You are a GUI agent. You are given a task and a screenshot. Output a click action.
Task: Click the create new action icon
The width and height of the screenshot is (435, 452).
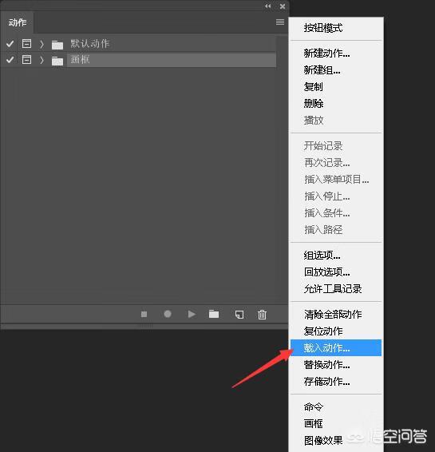(239, 314)
